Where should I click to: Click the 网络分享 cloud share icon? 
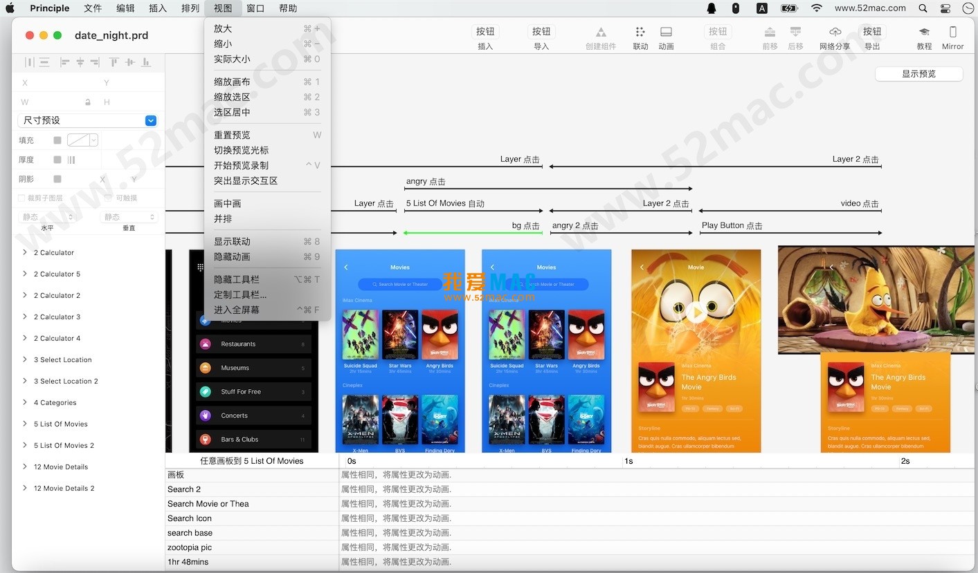[x=835, y=32]
